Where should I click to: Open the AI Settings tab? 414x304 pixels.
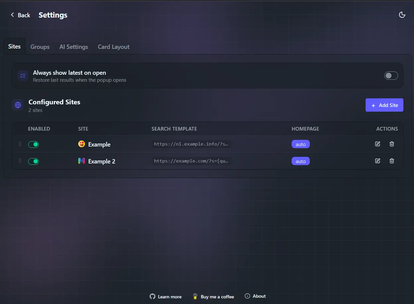click(x=74, y=47)
